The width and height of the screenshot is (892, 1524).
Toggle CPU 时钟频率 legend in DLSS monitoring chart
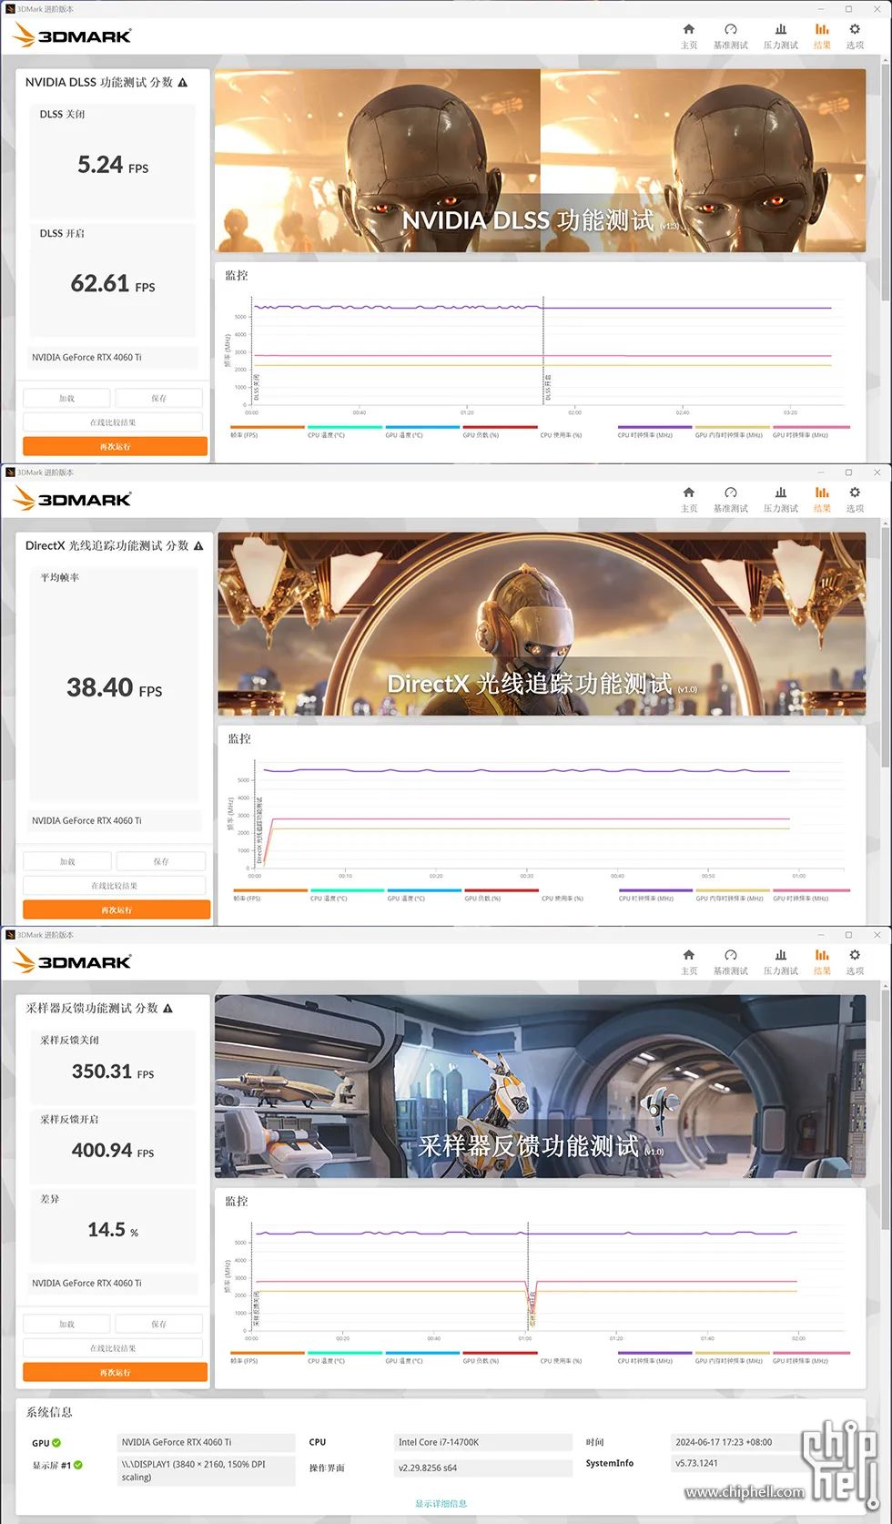[x=654, y=432]
